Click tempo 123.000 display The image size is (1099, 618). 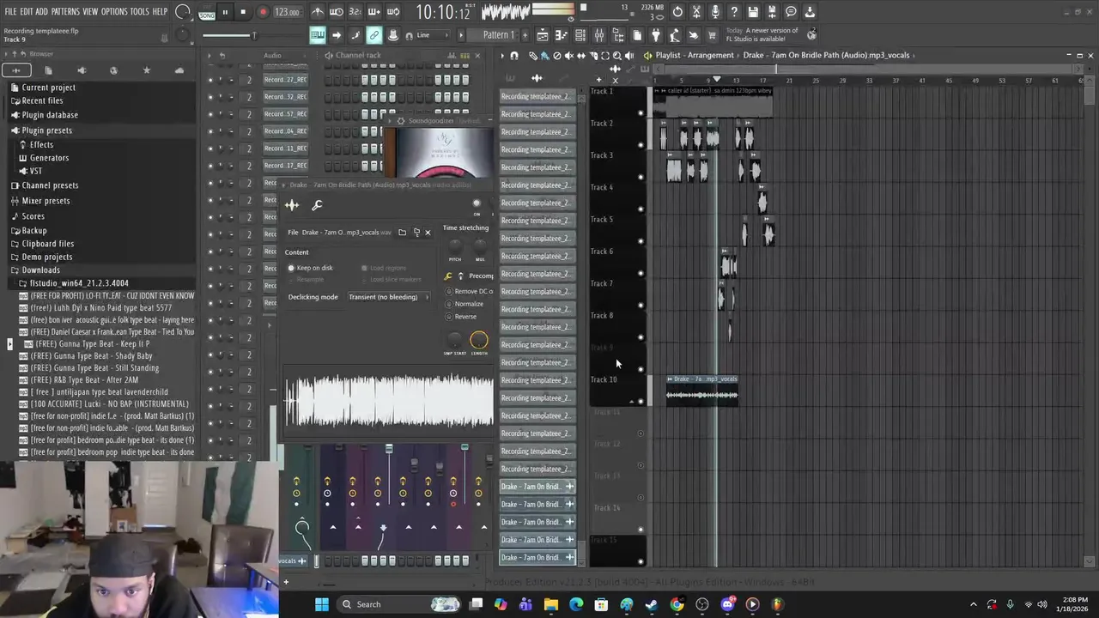[x=287, y=12]
